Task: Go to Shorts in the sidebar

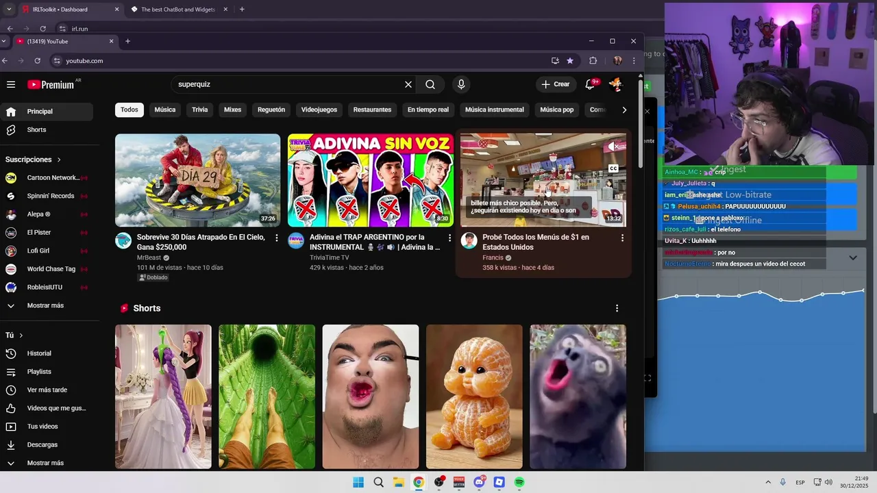Action: click(x=47, y=130)
